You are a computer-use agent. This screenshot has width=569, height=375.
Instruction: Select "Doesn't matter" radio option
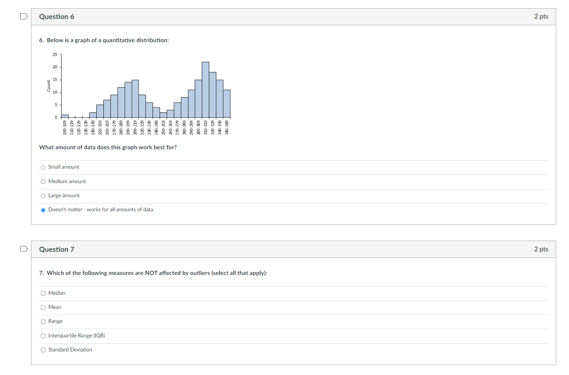click(x=43, y=210)
